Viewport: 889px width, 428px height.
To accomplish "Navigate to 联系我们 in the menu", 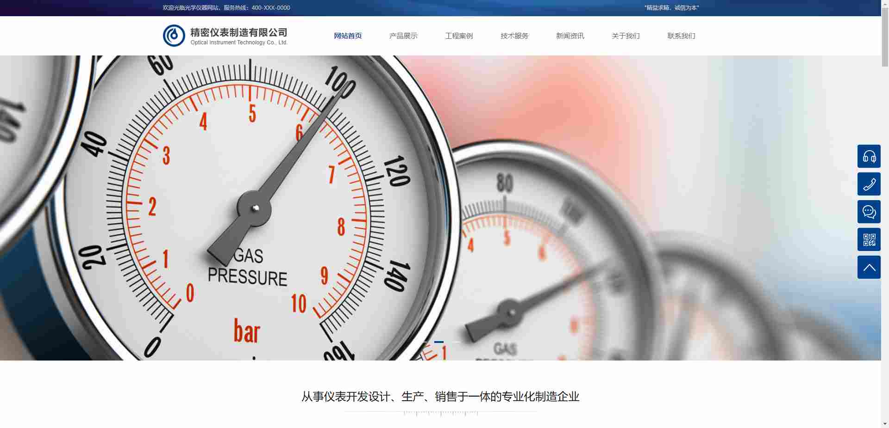I will point(681,36).
